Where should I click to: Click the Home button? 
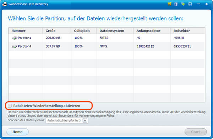17,132
